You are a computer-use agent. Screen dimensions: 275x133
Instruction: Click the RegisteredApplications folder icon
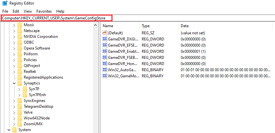20,77
